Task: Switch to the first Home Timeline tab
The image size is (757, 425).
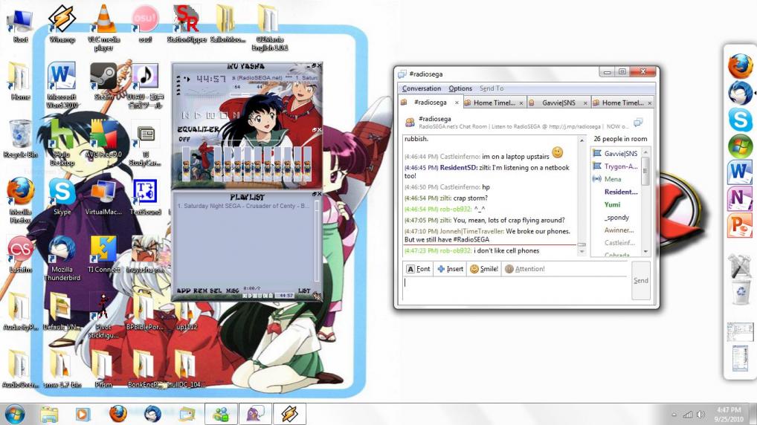Action: [x=494, y=103]
